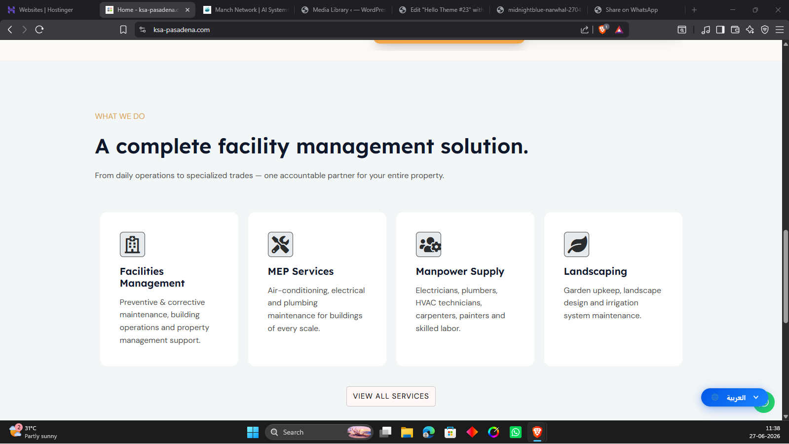Switch to the Share on WhatsApp tab
The height and width of the screenshot is (444, 789).
click(637, 10)
